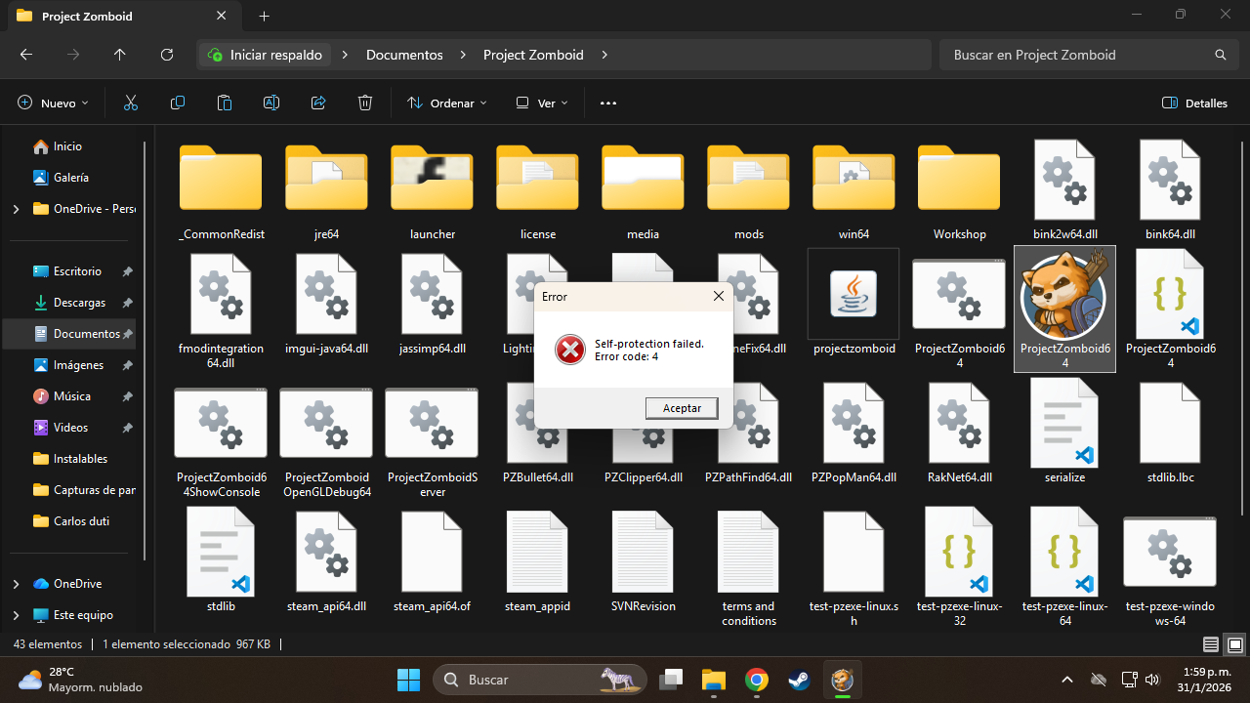Screen dimensions: 1250x703
Task: Click the Rename icon in toolbar
Action: (x=271, y=103)
